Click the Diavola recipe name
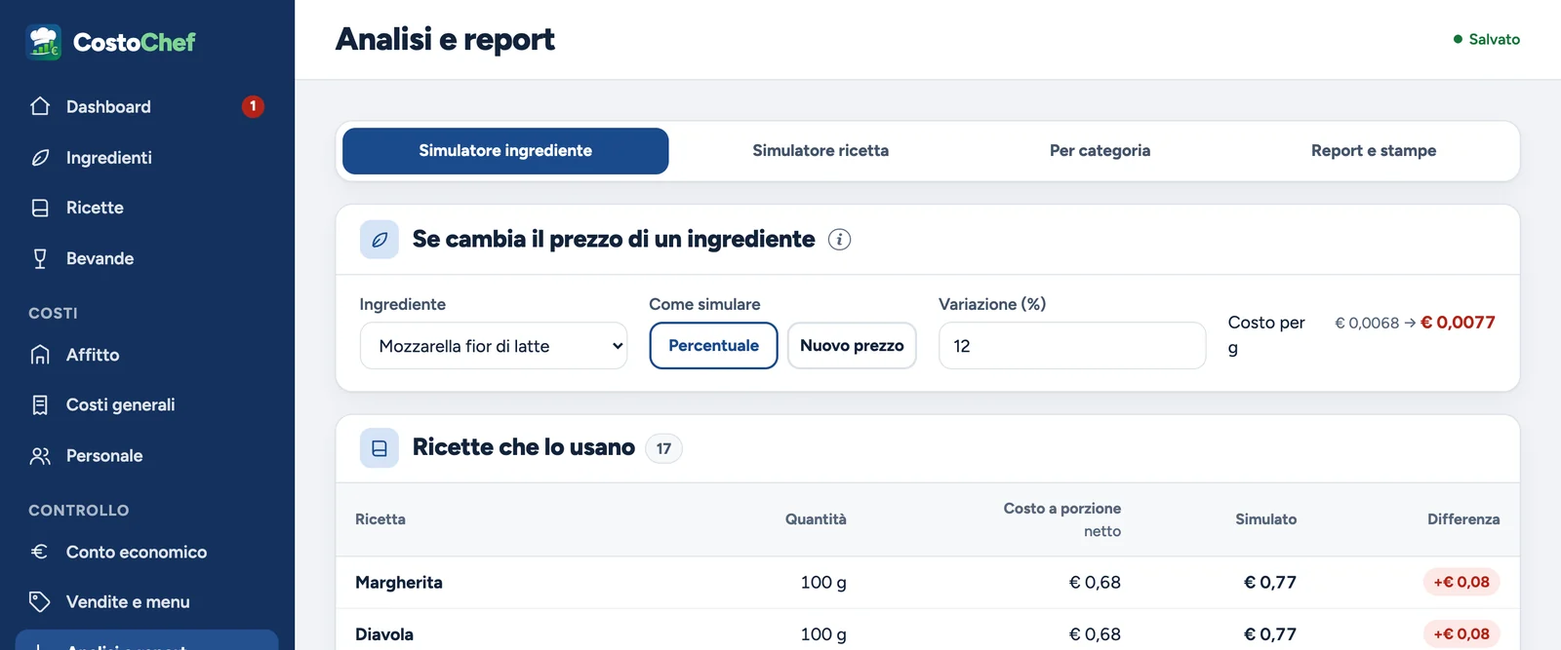 tap(384, 634)
